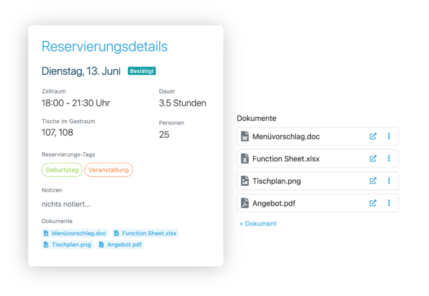Open Angebot.pdf via external link icon
The image size is (429, 296).
373,203
